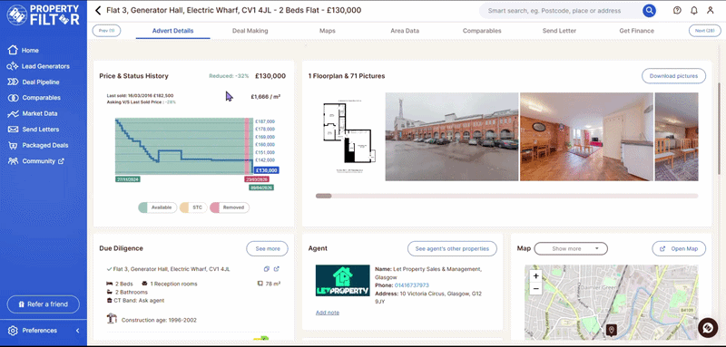Click the Open Map button

tap(679, 248)
